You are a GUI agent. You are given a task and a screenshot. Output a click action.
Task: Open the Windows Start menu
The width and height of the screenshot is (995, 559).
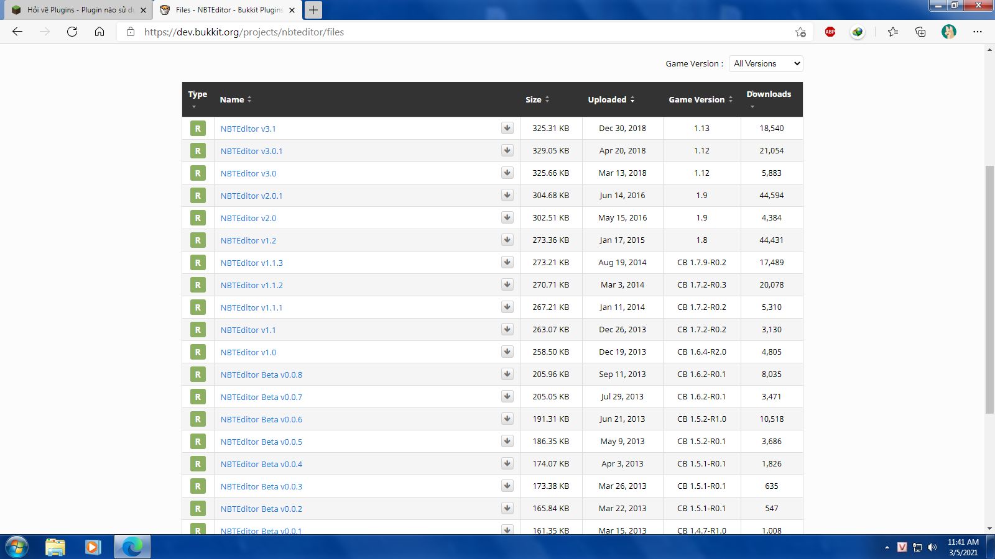17,547
